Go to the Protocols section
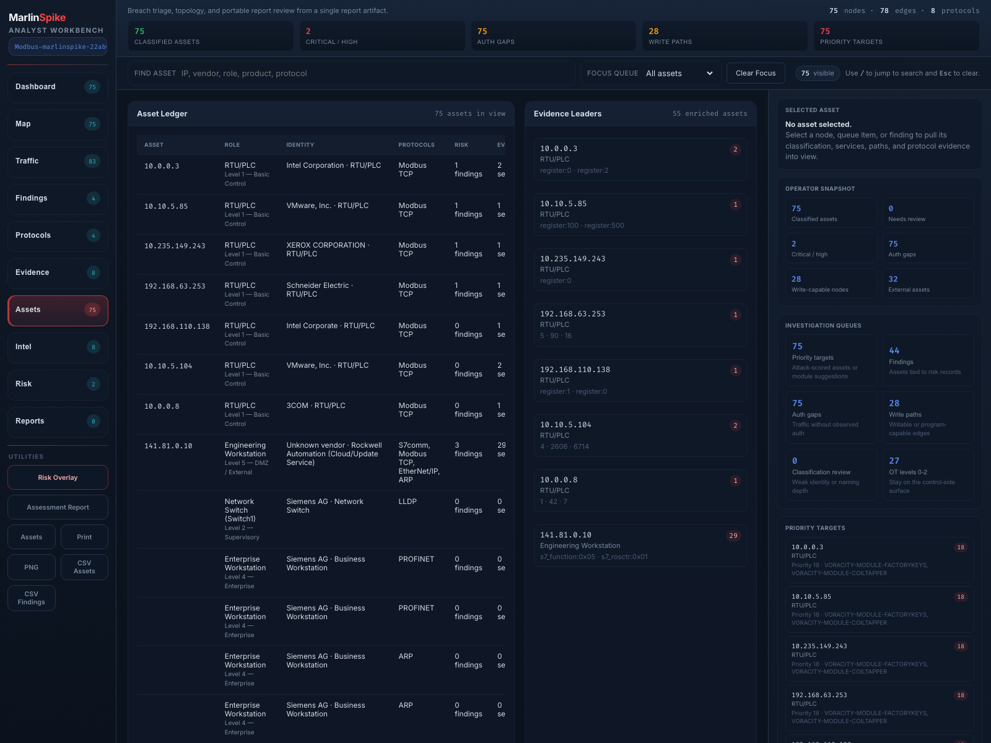 pyautogui.click(x=58, y=236)
